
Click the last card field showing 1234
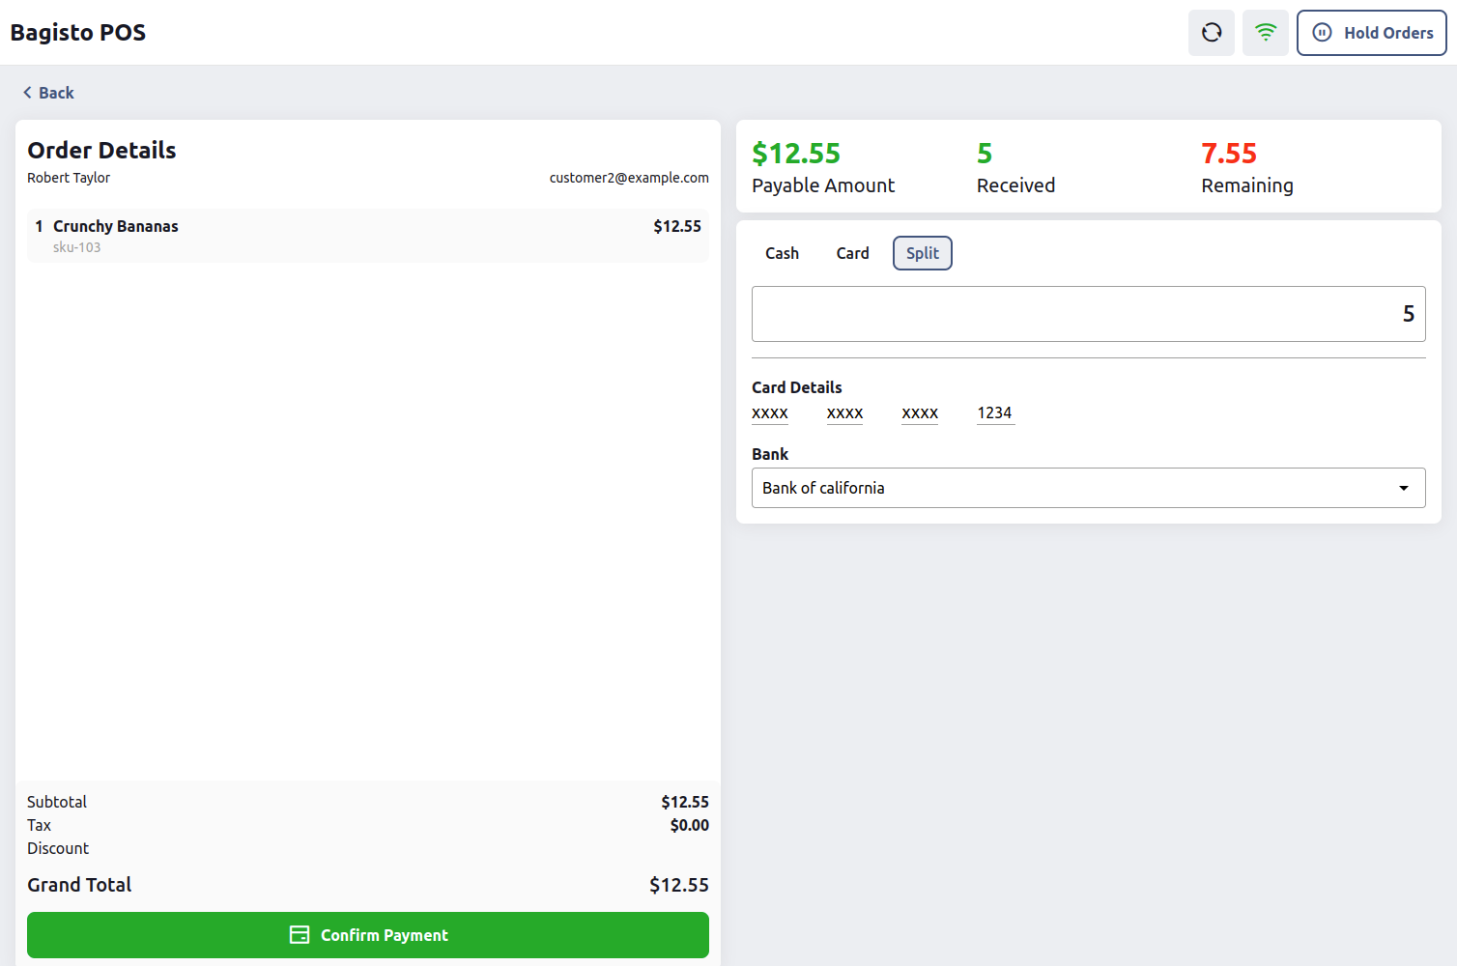[x=995, y=412]
